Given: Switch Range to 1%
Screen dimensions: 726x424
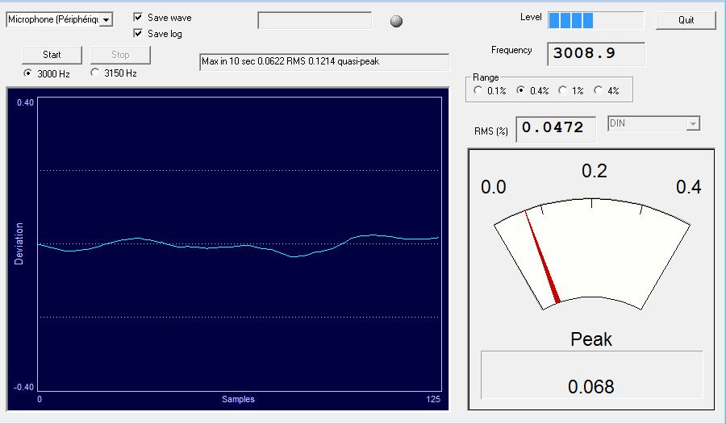Looking at the screenshot, I should pyautogui.click(x=563, y=91).
